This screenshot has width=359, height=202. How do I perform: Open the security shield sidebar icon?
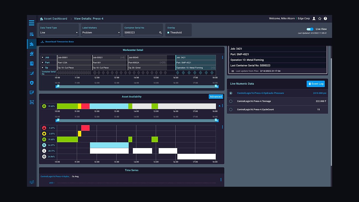click(31, 83)
